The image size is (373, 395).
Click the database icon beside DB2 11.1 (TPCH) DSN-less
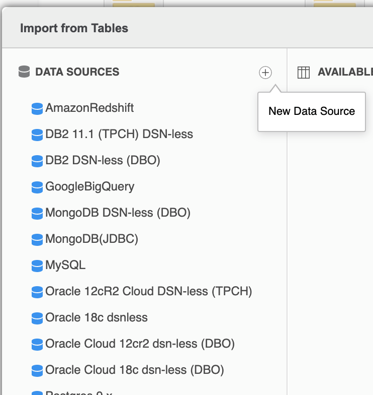point(37,135)
